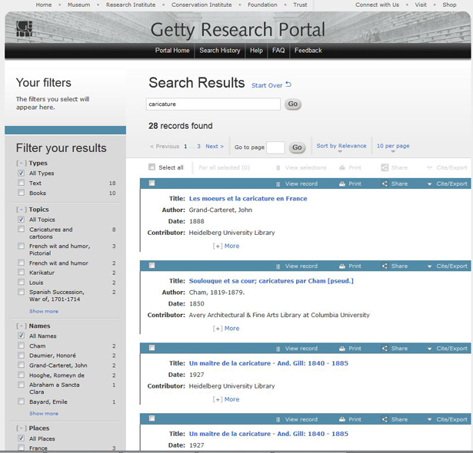The width and height of the screenshot is (473, 453).
Task: Click Share icon for Soulouque record
Action: [385, 266]
